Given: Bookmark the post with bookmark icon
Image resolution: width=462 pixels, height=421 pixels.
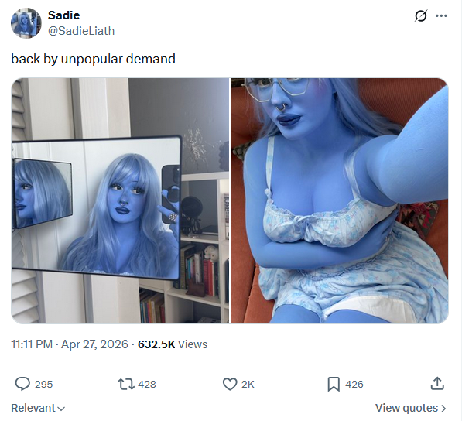Looking at the screenshot, I should point(334,384).
